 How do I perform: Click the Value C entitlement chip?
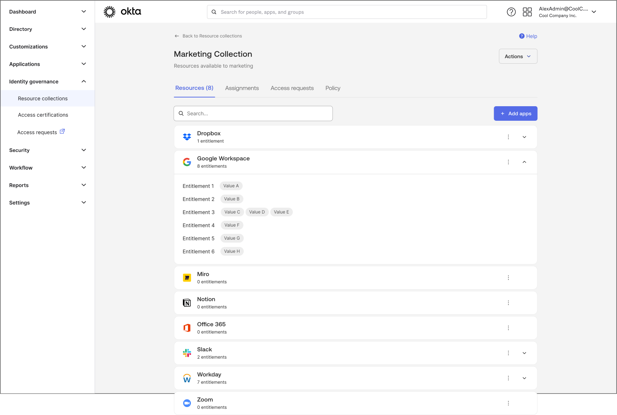(x=232, y=212)
